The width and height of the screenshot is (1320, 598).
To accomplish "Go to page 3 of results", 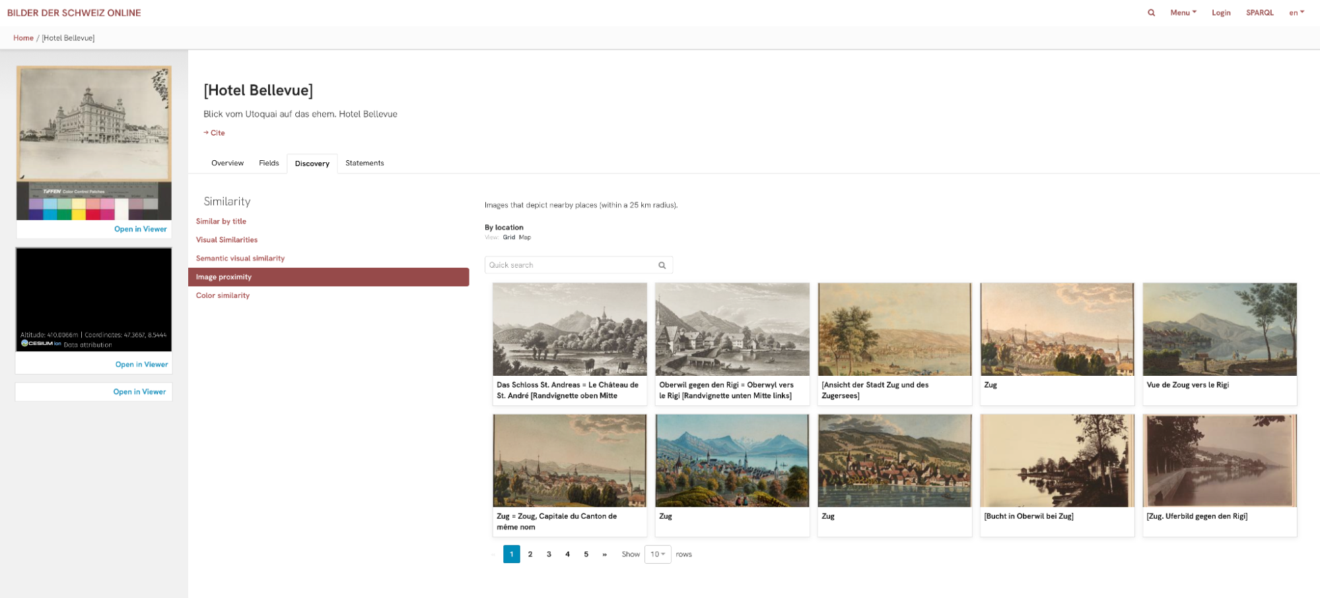I will [x=549, y=554].
